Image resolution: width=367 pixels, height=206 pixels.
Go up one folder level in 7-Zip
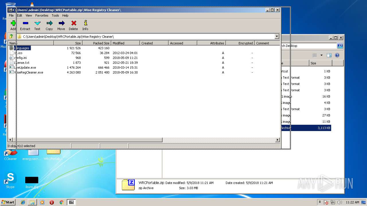(11, 36)
